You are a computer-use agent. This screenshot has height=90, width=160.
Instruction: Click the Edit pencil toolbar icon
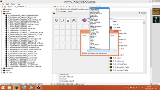pyautogui.click(x=67, y=6)
